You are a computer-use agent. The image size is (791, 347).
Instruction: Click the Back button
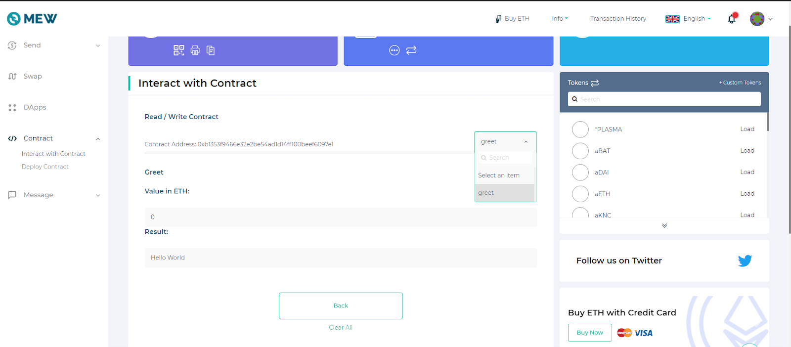click(x=341, y=305)
